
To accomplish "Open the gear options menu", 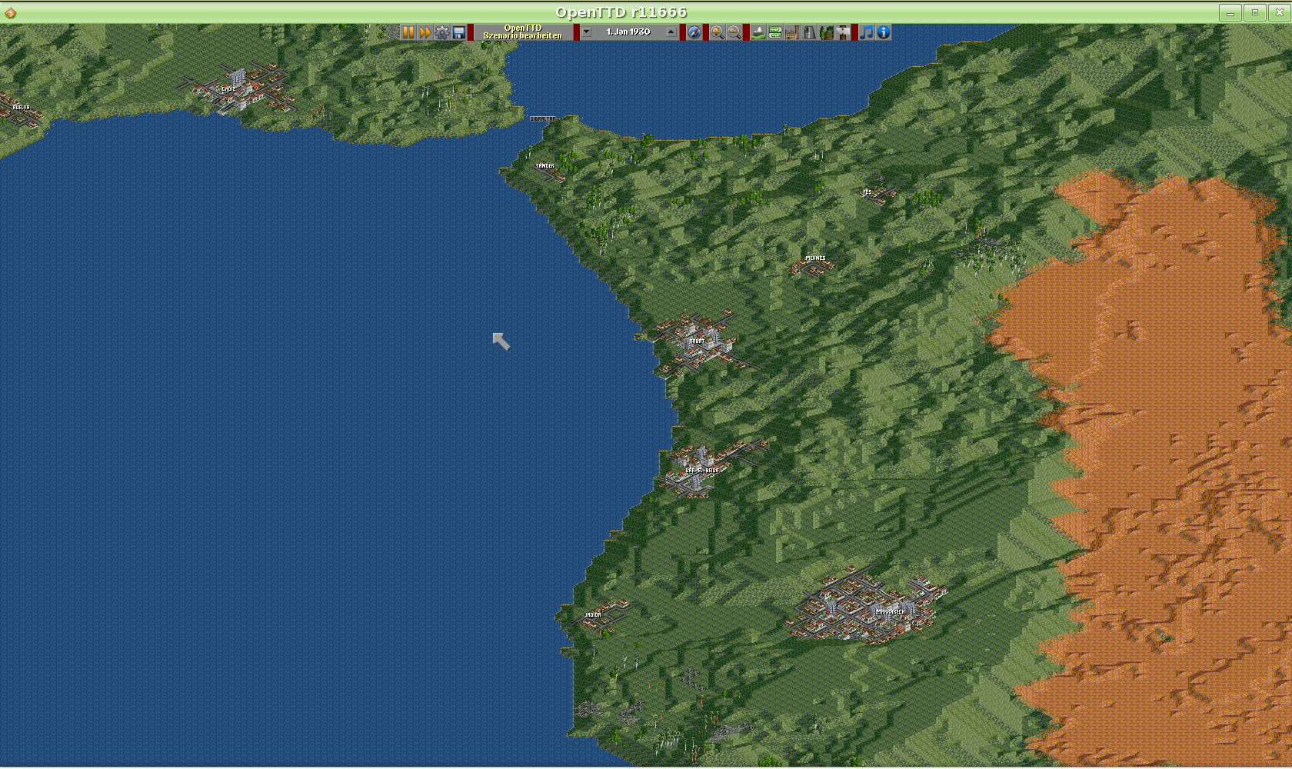I will pos(442,32).
